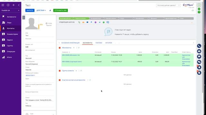This screenshot has height=115, width=206.
Task: Open the Операции section
Action: pos(11,51)
